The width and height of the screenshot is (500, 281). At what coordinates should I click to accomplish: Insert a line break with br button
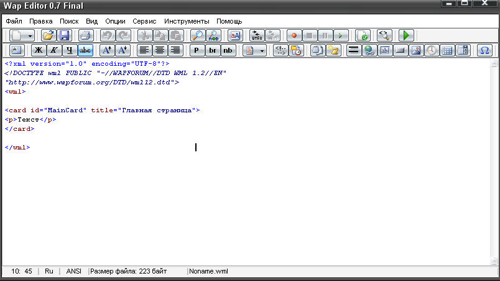pyautogui.click(x=213, y=50)
